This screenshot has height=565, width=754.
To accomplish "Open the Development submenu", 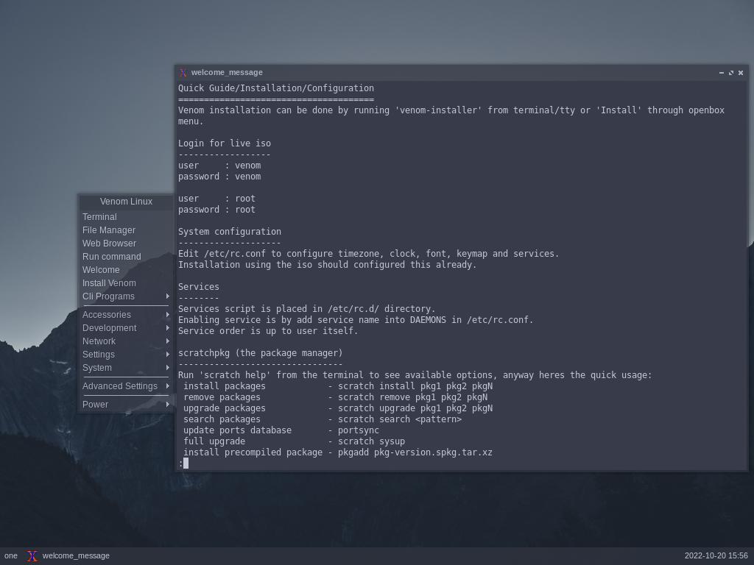I will pyautogui.click(x=125, y=327).
